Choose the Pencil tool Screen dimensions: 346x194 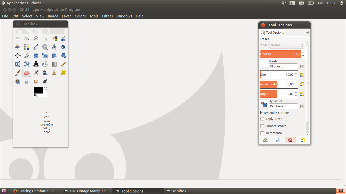tap(63, 64)
